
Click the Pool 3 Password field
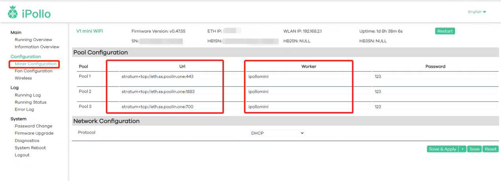click(x=434, y=107)
